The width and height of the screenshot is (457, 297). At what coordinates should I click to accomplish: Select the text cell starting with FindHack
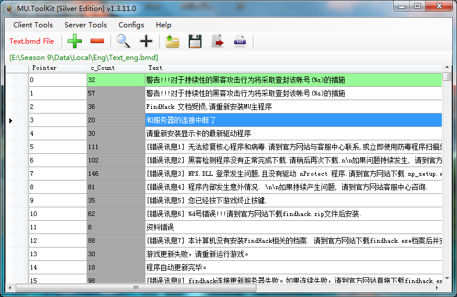[x=294, y=107]
